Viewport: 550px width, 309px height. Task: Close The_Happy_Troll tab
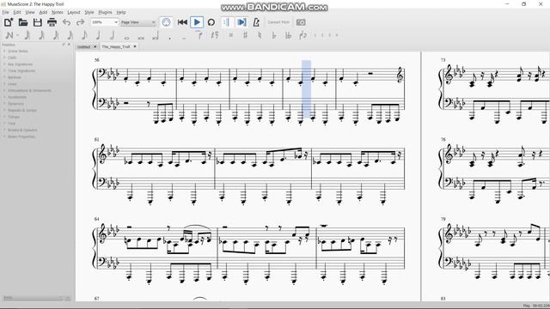point(135,46)
